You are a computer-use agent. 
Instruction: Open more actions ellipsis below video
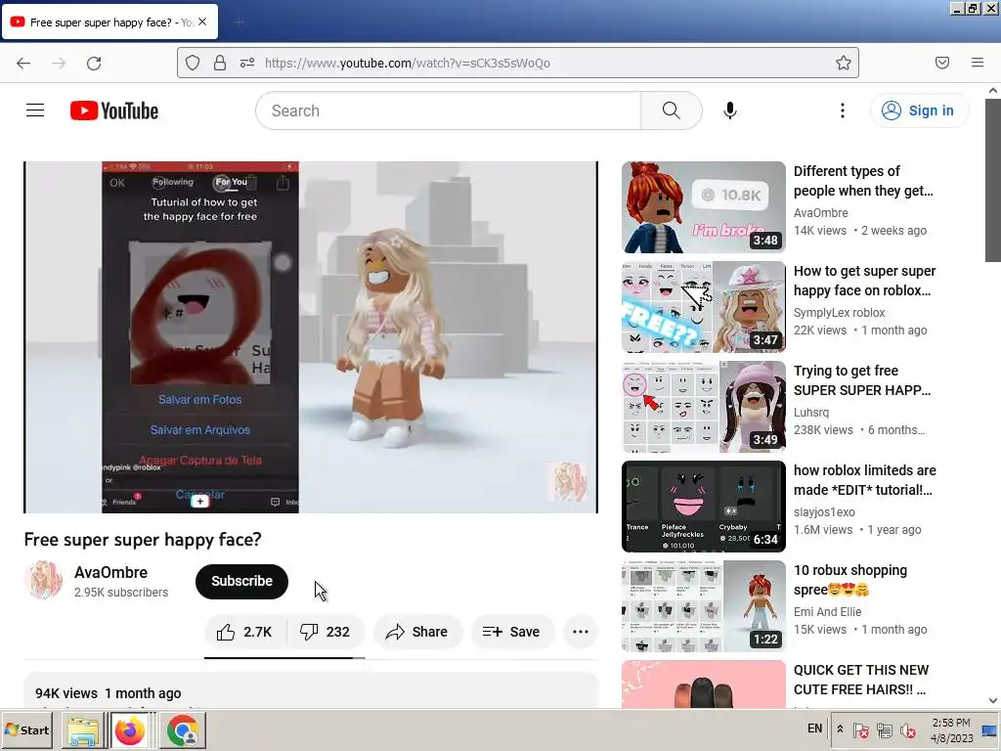point(581,632)
